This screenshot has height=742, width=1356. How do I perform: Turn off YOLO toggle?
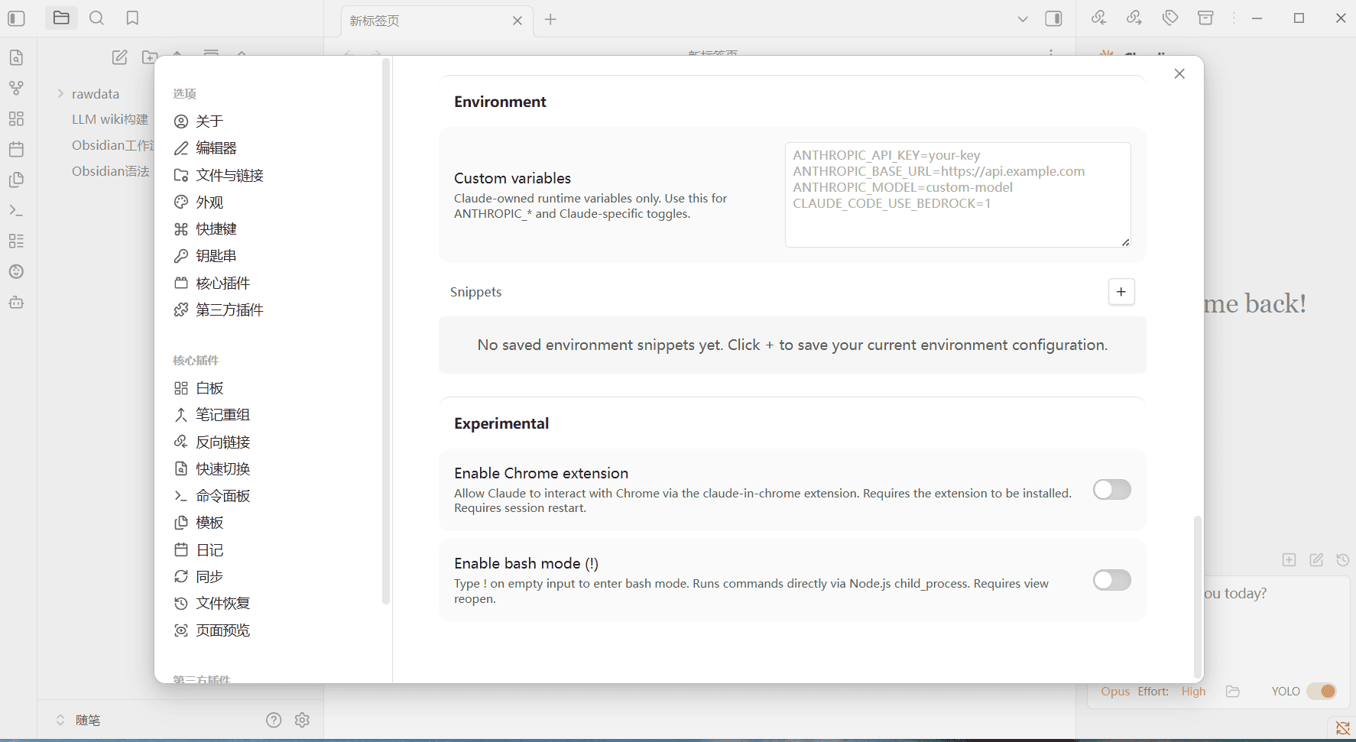pyautogui.click(x=1322, y=691)
